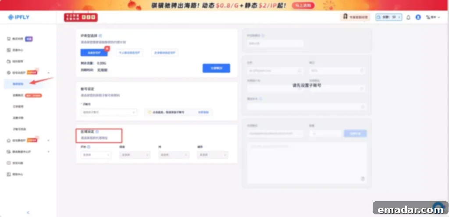Open the 国家 country dropdown

[135, 155]
